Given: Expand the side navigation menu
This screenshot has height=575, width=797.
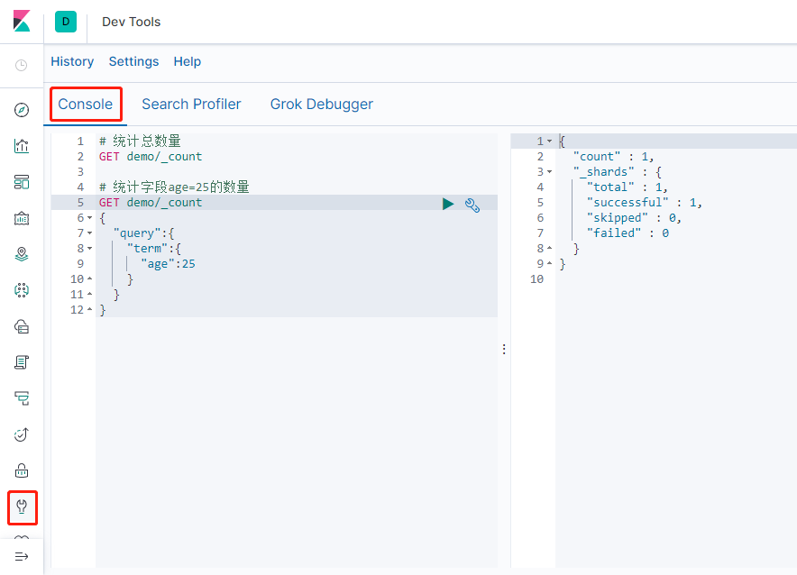Looking at the screenshot, I should (x=22, y=556).
